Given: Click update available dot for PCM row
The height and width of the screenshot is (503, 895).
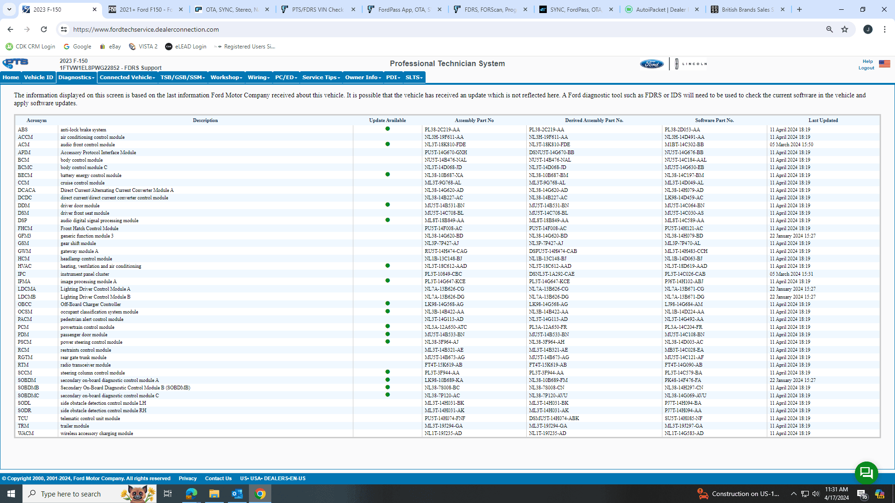Looking at the screenshot, I should 387,326.
